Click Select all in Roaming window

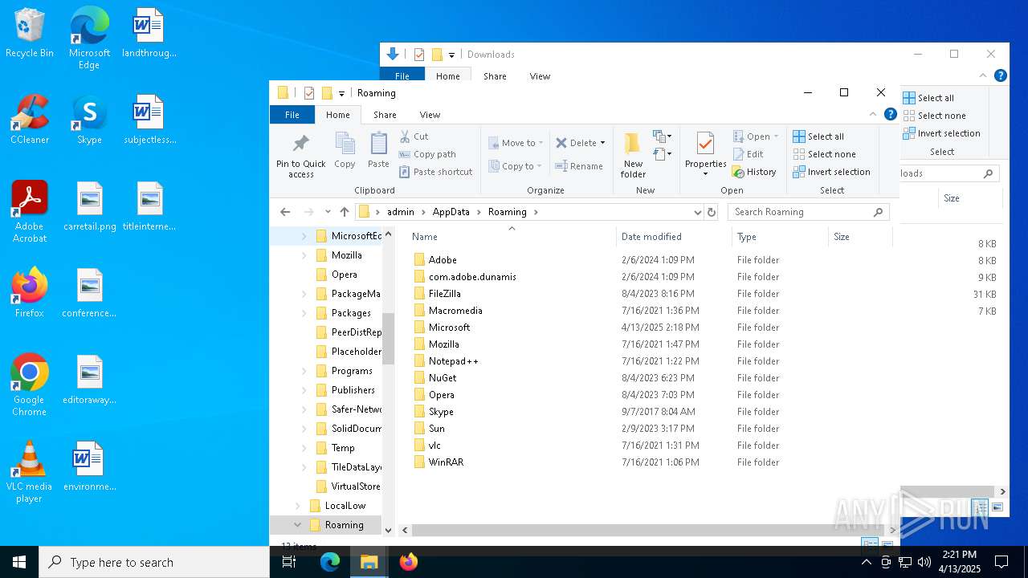pos(818,136)
